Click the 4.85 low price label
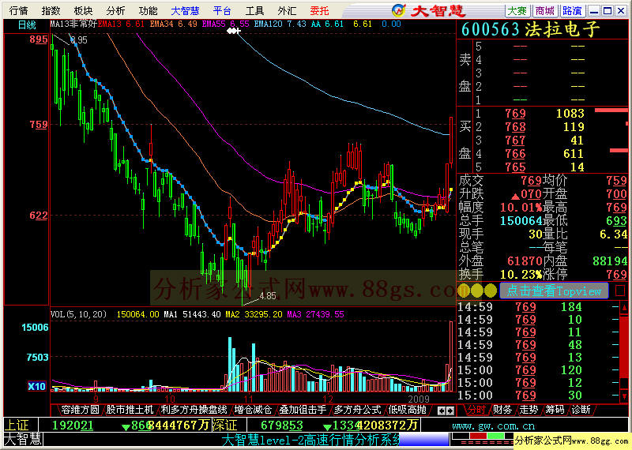This screenshot has height=450, width=632. pos(268,297)
